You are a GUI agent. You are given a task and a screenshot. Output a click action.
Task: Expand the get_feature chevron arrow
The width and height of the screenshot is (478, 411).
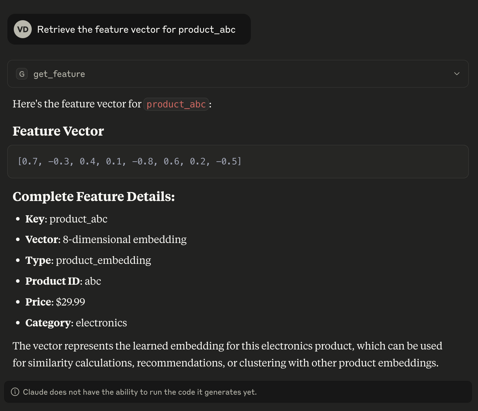click(457, 74)
